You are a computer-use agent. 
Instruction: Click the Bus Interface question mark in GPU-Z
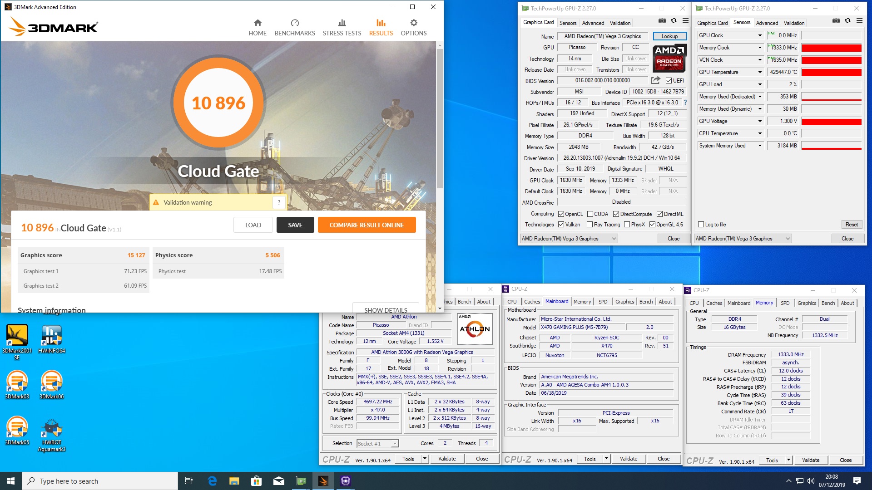coord(685,103)
